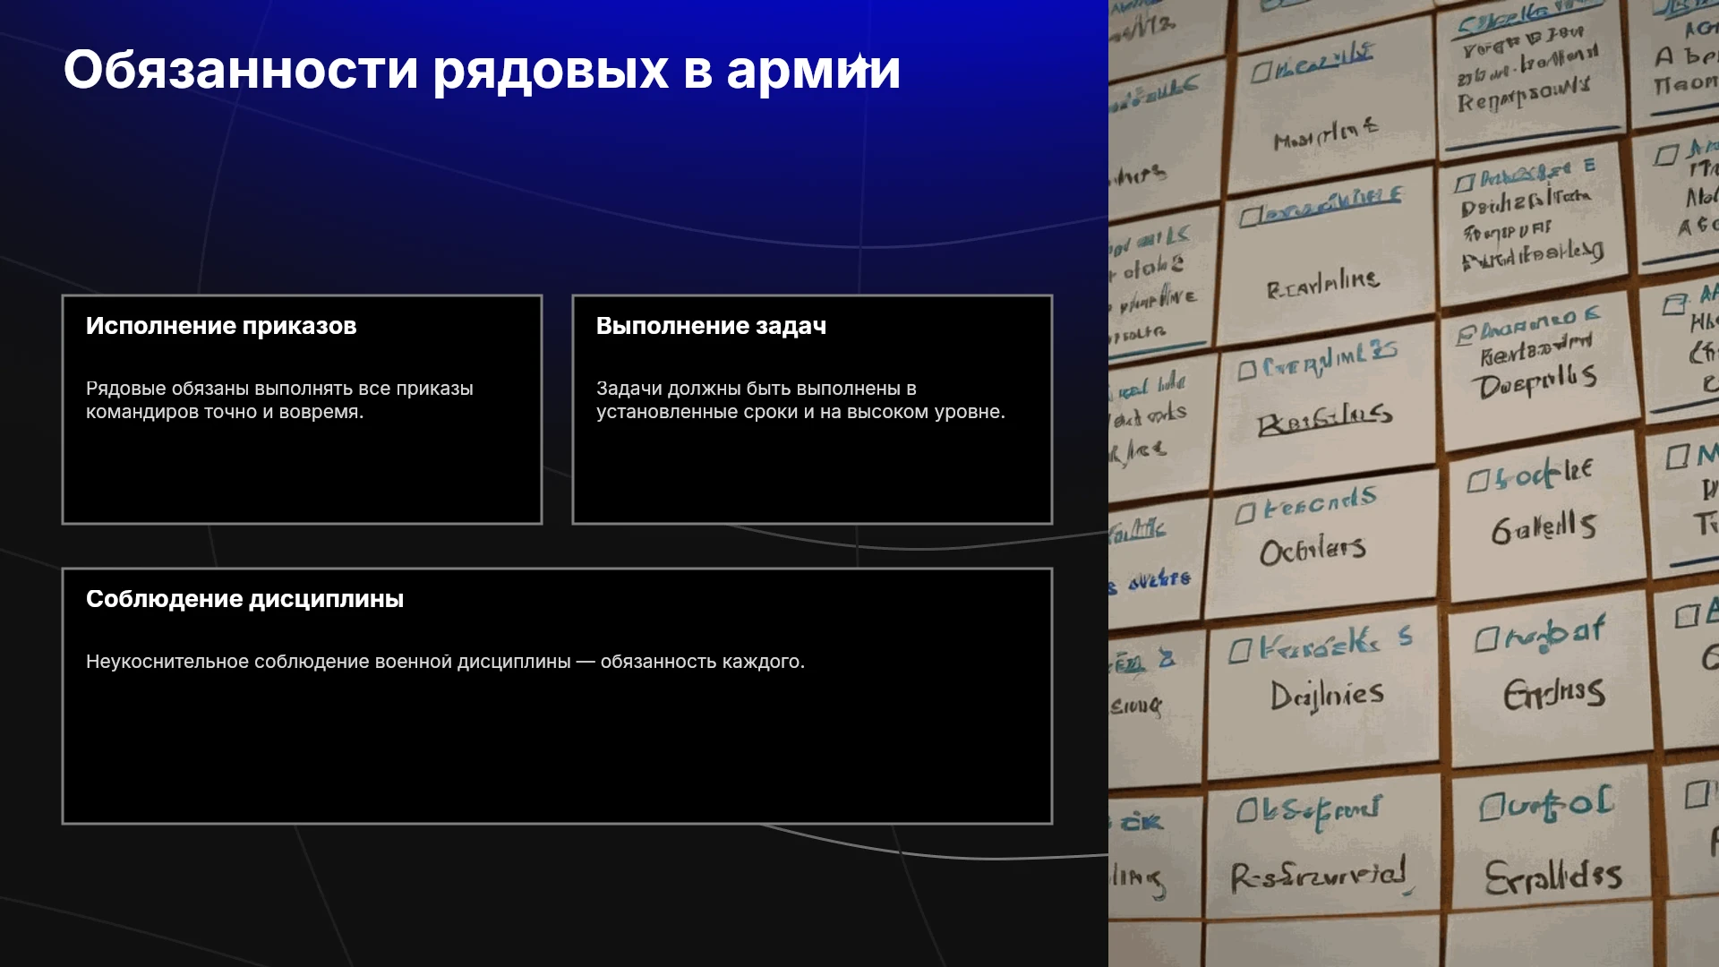Select the 'Исполнение приказов' card heading

tap(221, 326)
